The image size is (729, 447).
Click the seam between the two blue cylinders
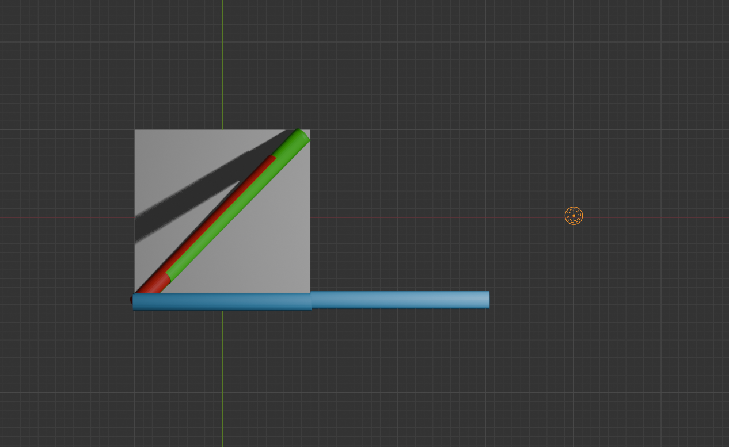(311, 300)
